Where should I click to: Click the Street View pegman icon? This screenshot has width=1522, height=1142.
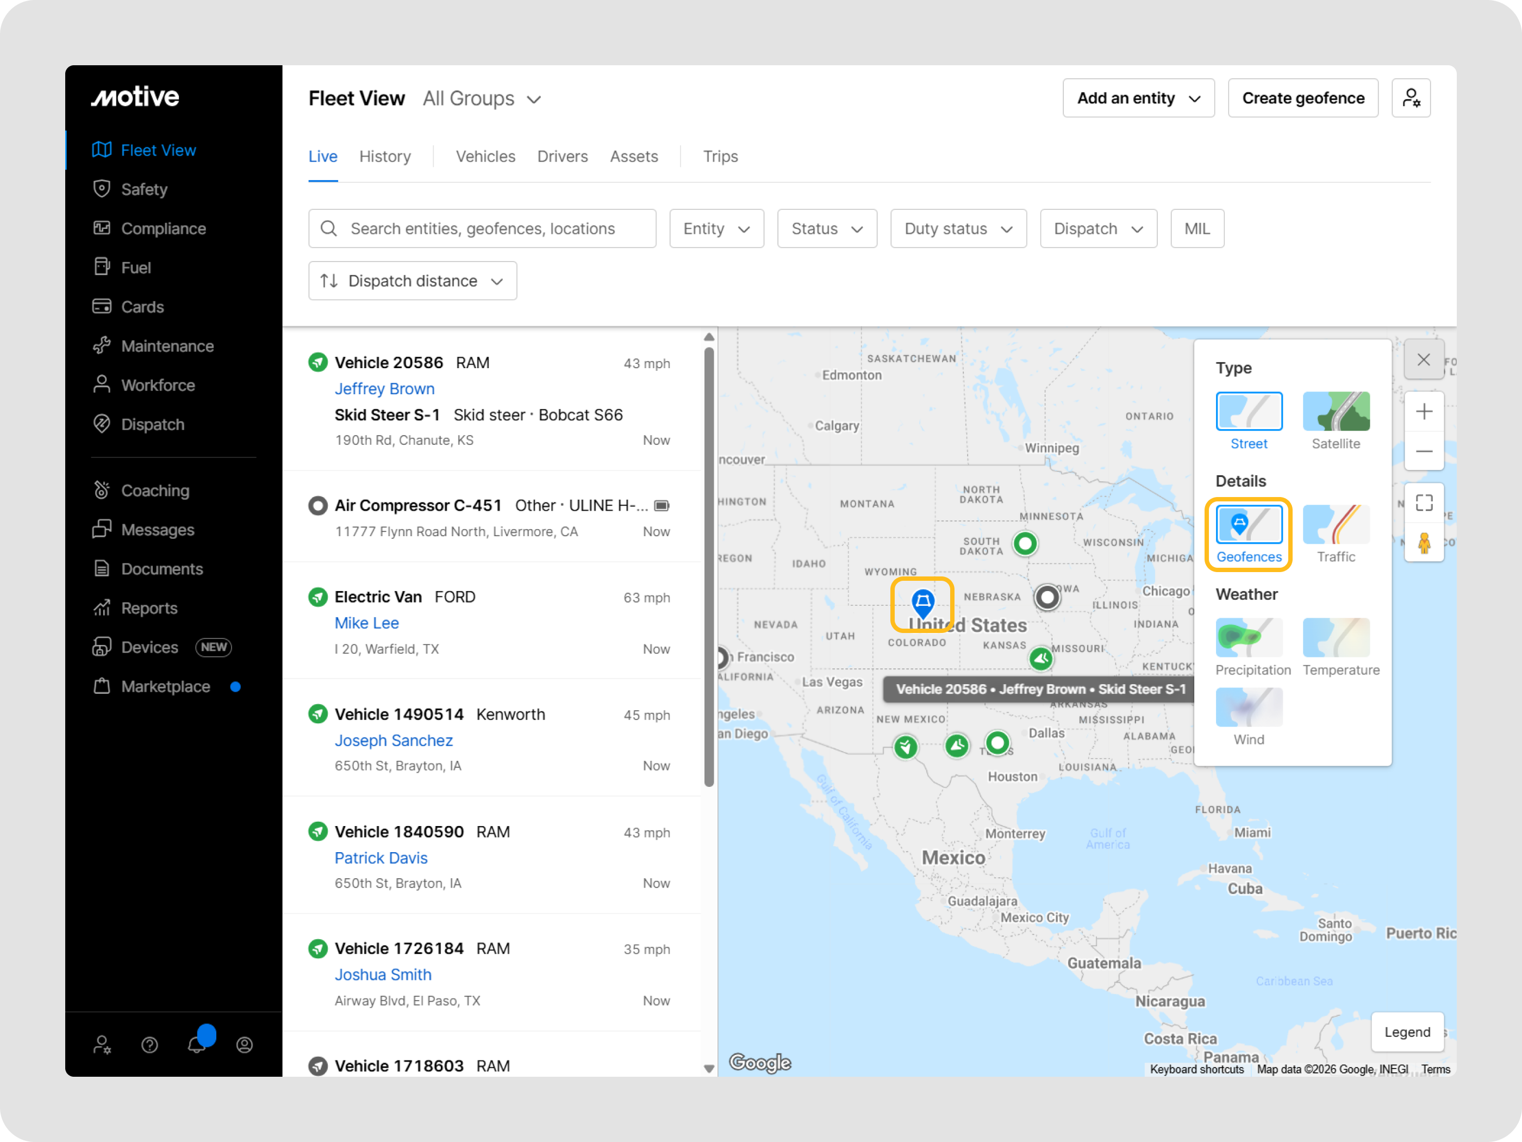[x=1424, y=543]
